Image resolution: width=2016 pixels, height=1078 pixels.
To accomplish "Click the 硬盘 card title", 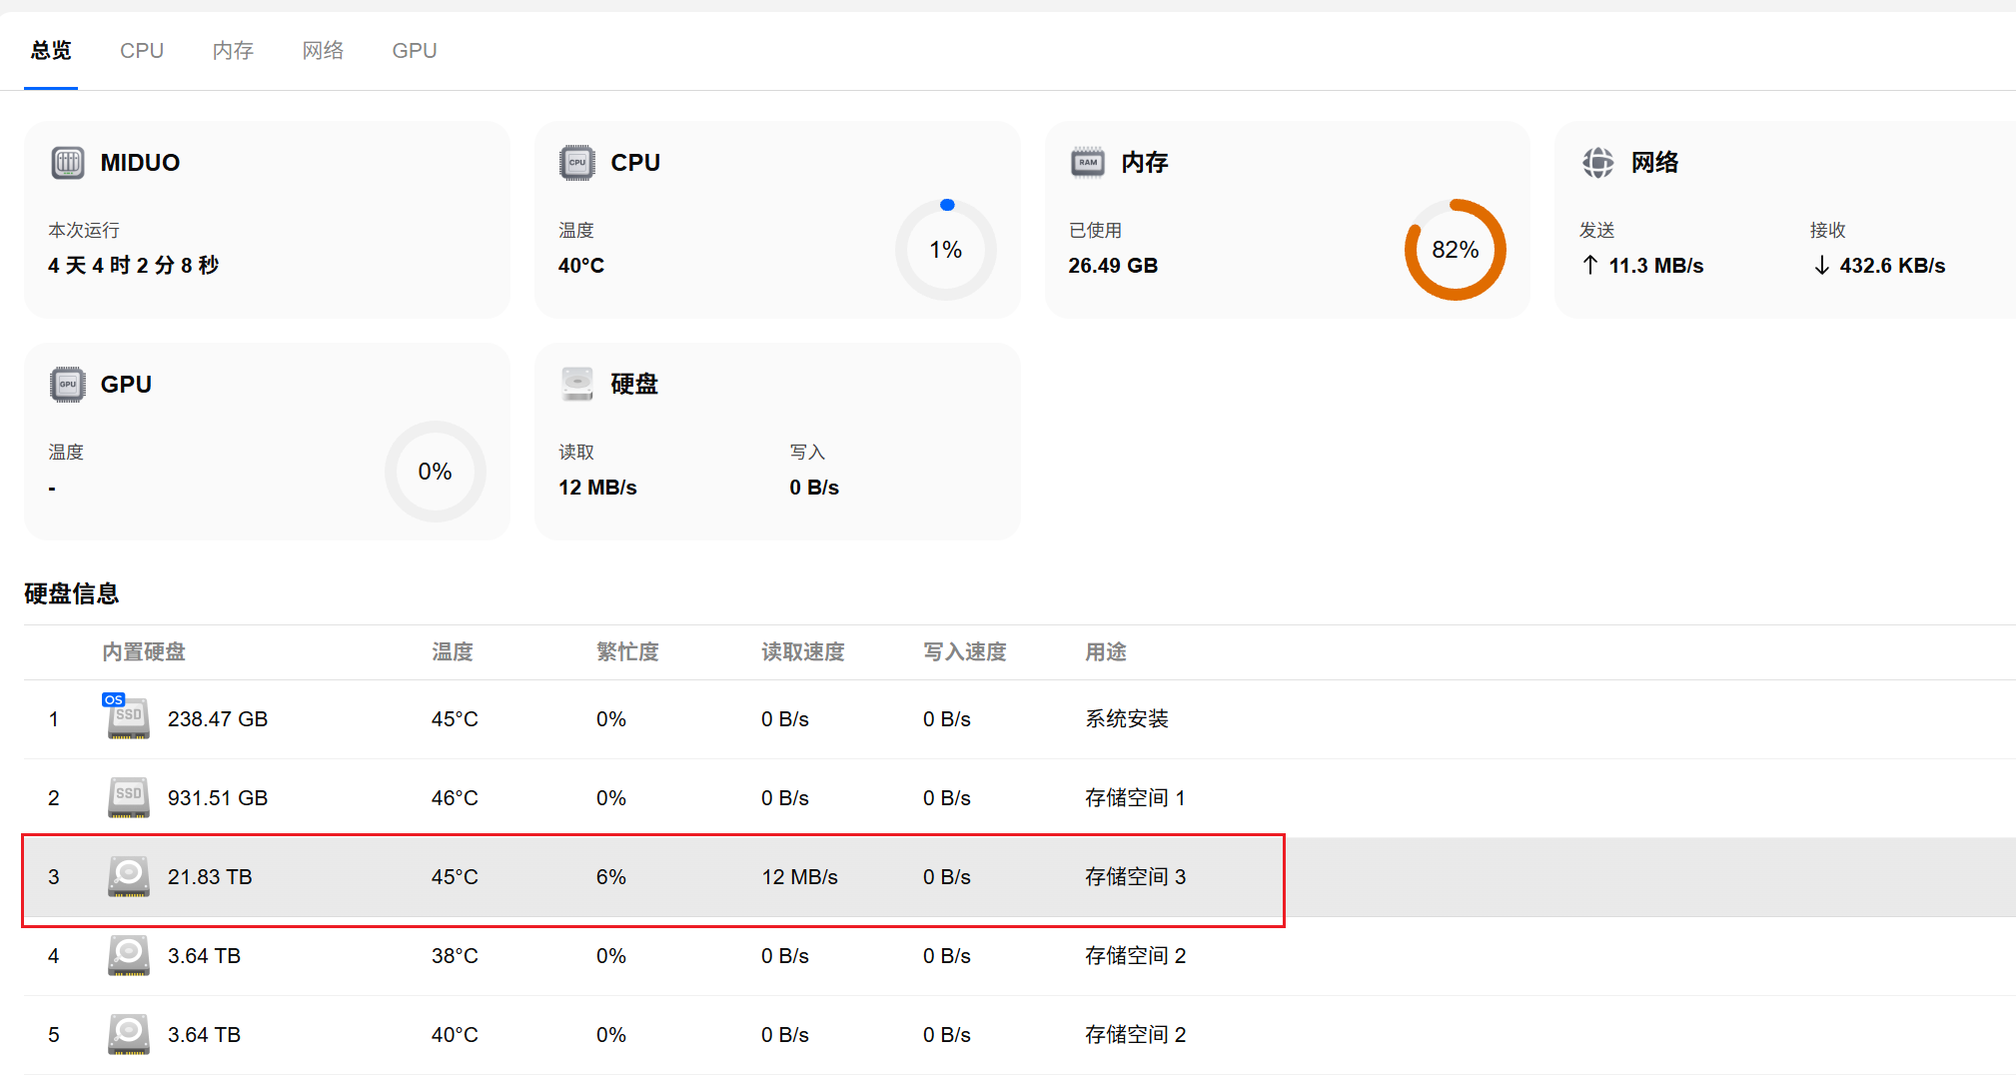I will tap(634, 384).
